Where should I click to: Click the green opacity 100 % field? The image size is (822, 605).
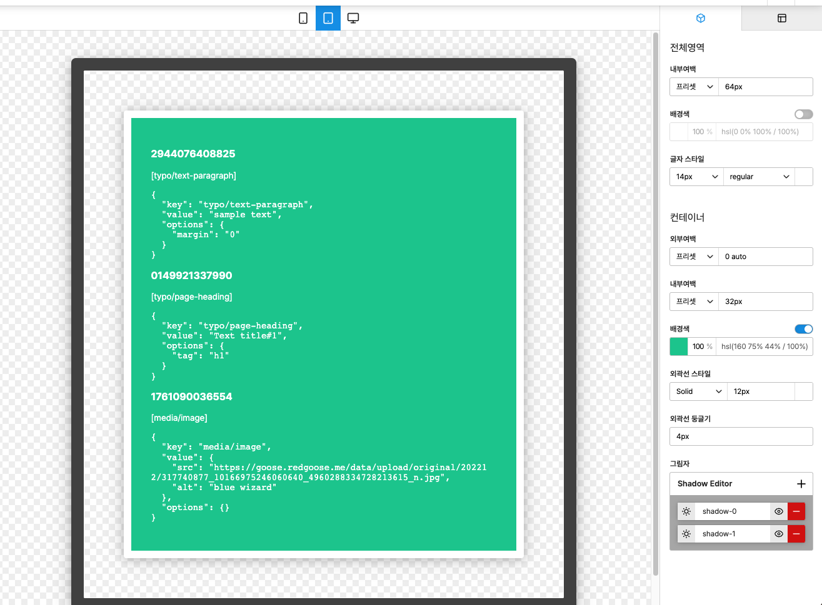[x=702, y=347]
